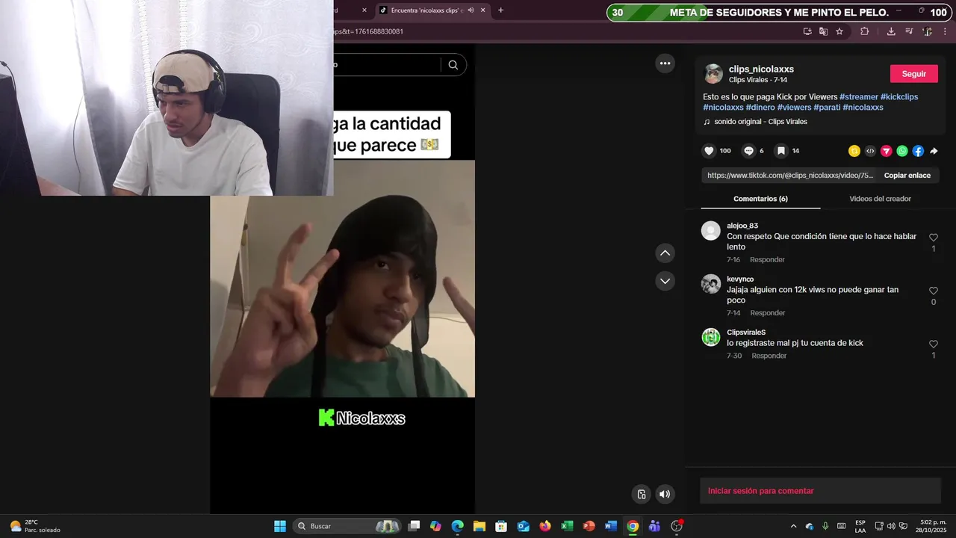Open a new browser tab
Viewport: 956px width, 538px height.
pyautogui.click(x=500, y=10)
